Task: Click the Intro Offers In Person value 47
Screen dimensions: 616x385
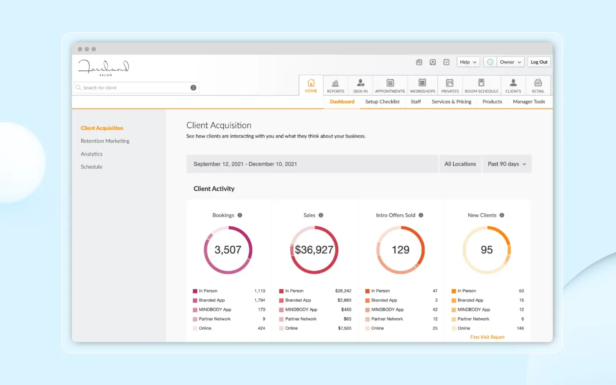Action: [x=435, y=291]
